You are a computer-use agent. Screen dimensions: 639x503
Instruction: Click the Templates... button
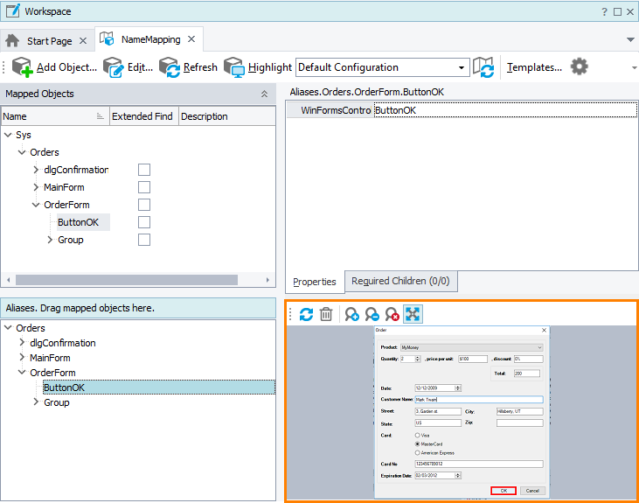click(533, 67)
